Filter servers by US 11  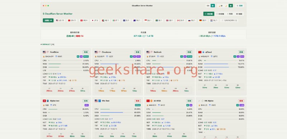pos(60,20)
